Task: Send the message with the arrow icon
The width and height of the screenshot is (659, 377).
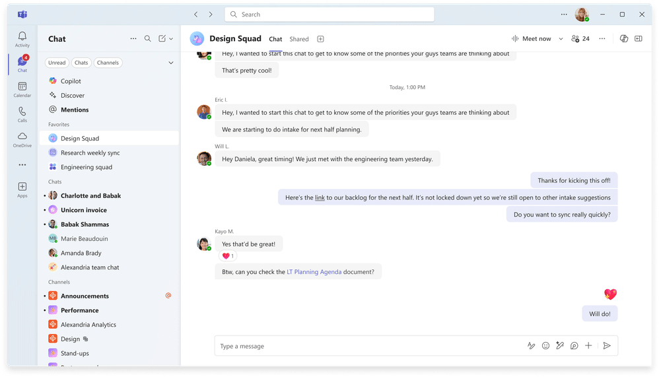Action: [x=607, y=346]
